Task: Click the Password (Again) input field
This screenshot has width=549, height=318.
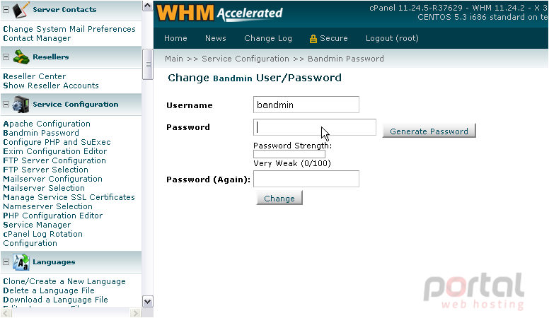Action: [x=306, y=179]
